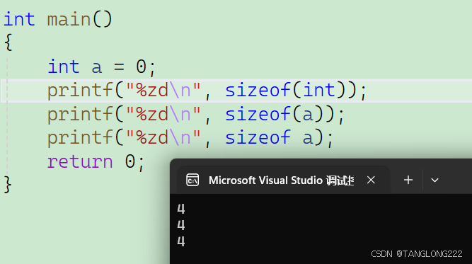
Task: Expand the terminal profile dropdown chevron
Action: tap(434, 180)
